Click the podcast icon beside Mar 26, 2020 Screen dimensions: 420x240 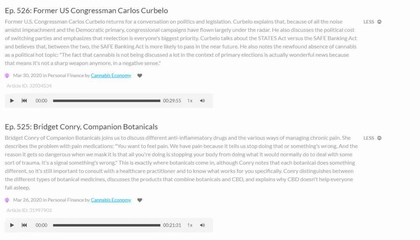point(7,200)
